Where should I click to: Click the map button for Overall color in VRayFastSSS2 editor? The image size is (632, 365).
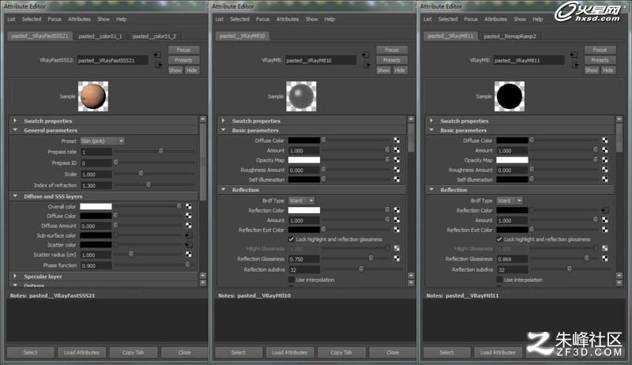(189, 206)
